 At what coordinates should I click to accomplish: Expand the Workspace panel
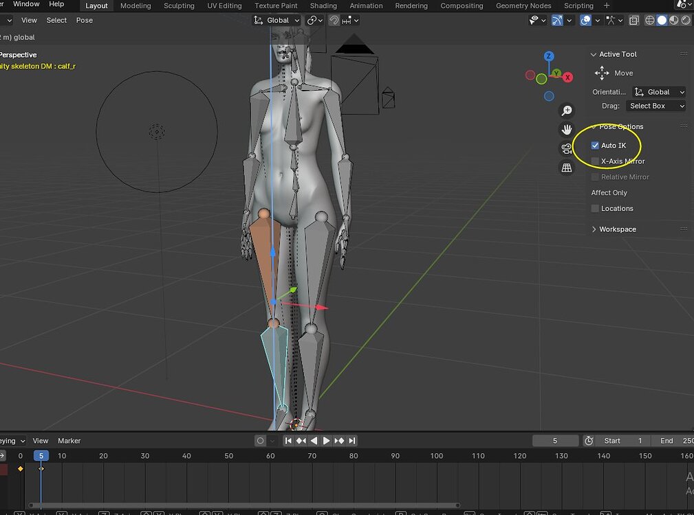tap(594, 229)
